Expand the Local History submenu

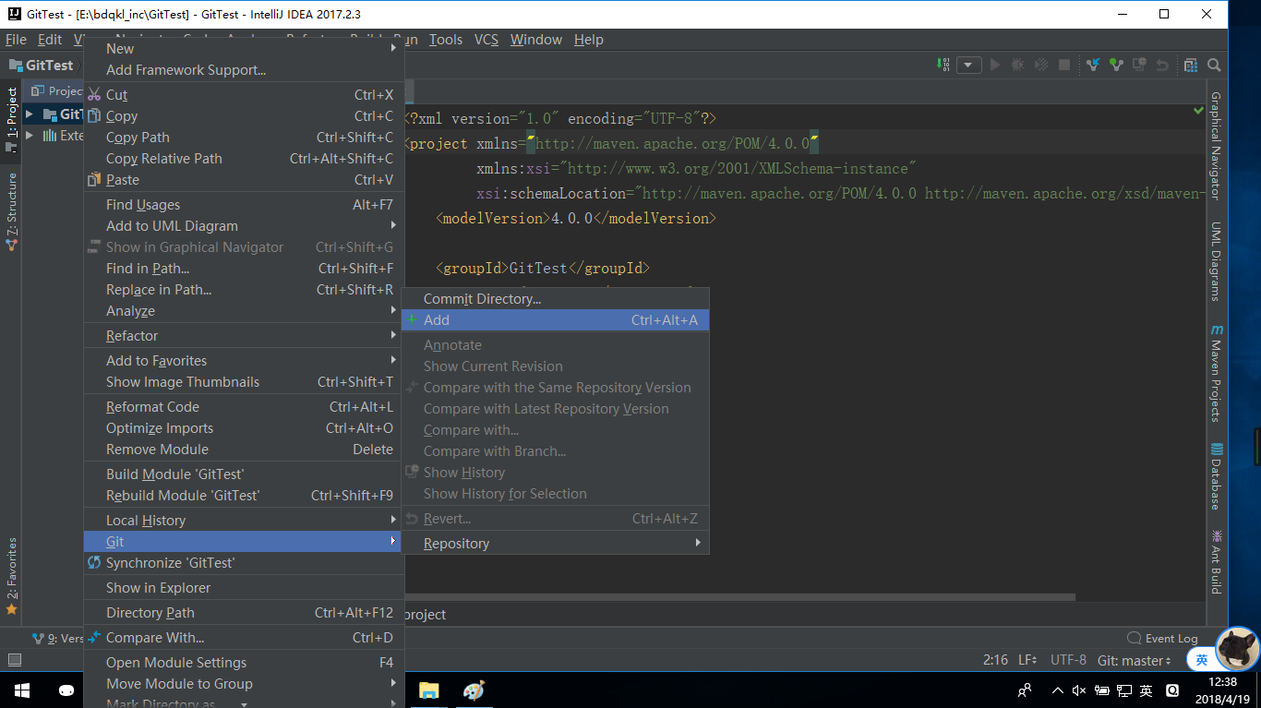244,520
